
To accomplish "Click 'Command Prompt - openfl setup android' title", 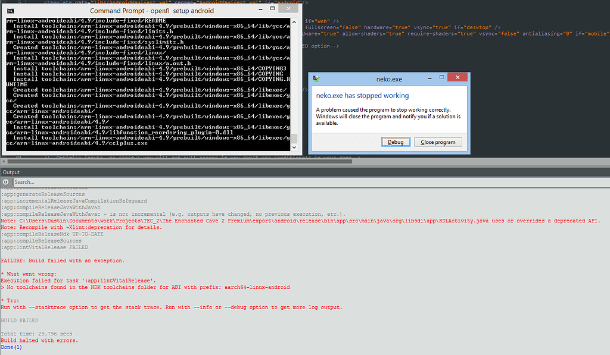I will click(x=152, y=11).
